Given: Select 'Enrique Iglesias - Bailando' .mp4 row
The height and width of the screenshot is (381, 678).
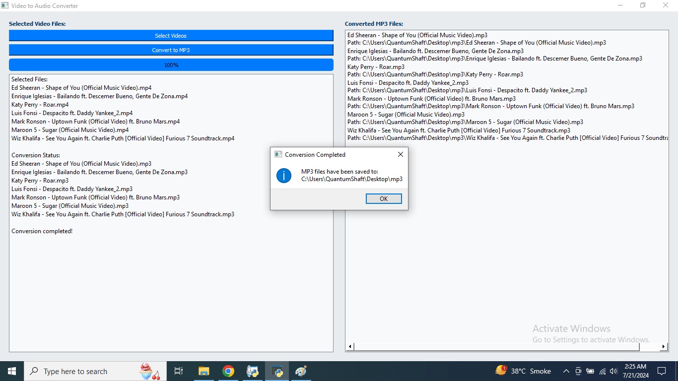Looking at the screenshot, I should (x=100, y=96).
